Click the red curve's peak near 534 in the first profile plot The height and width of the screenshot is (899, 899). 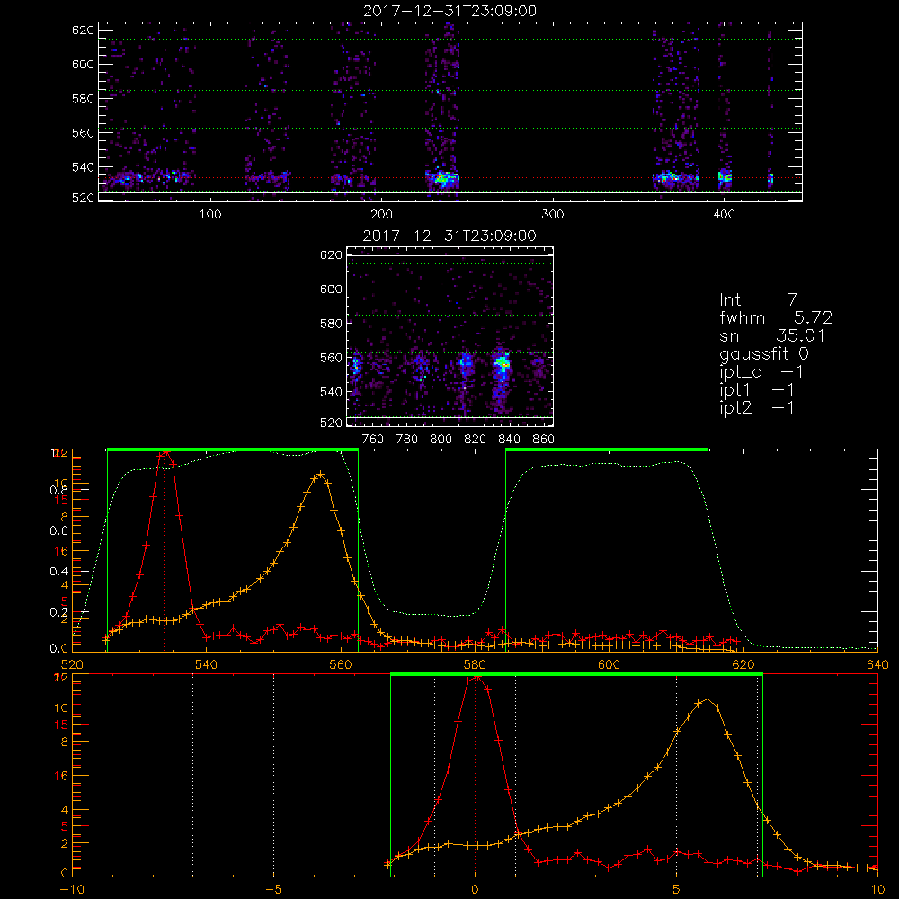point(165,453)
